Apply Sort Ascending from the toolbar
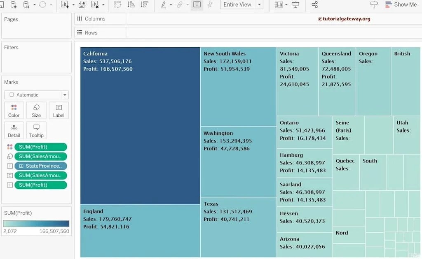The image size is (422, 259). point(132,5)
